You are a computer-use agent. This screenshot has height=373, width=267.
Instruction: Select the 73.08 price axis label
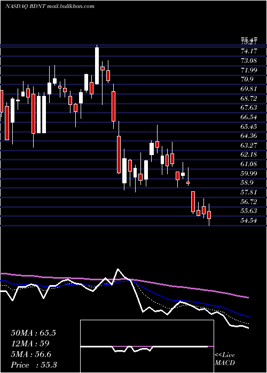tap(249, 60)
